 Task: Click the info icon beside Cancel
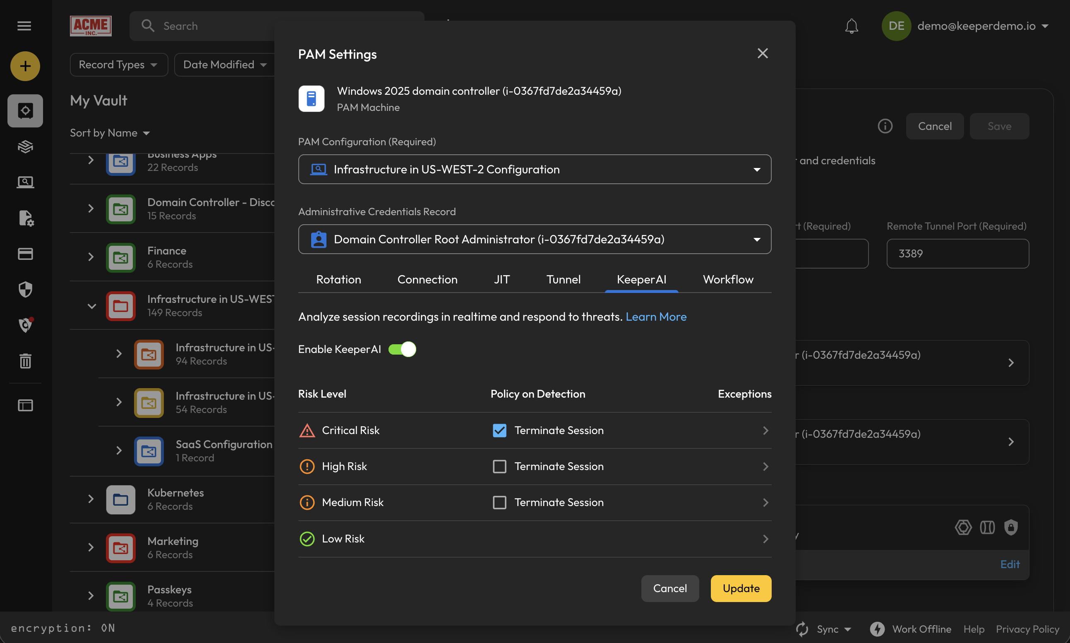click(885, 126)
